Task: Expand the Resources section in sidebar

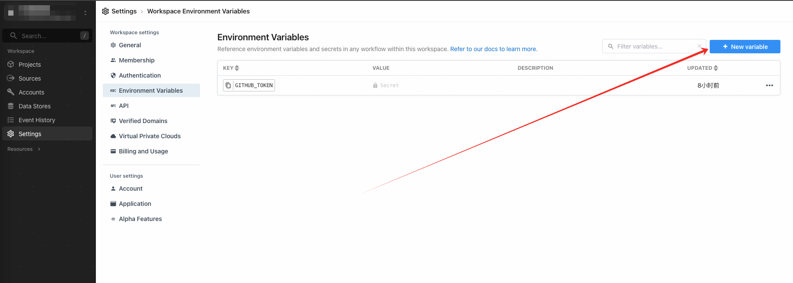Action: (x=24, y=149)
